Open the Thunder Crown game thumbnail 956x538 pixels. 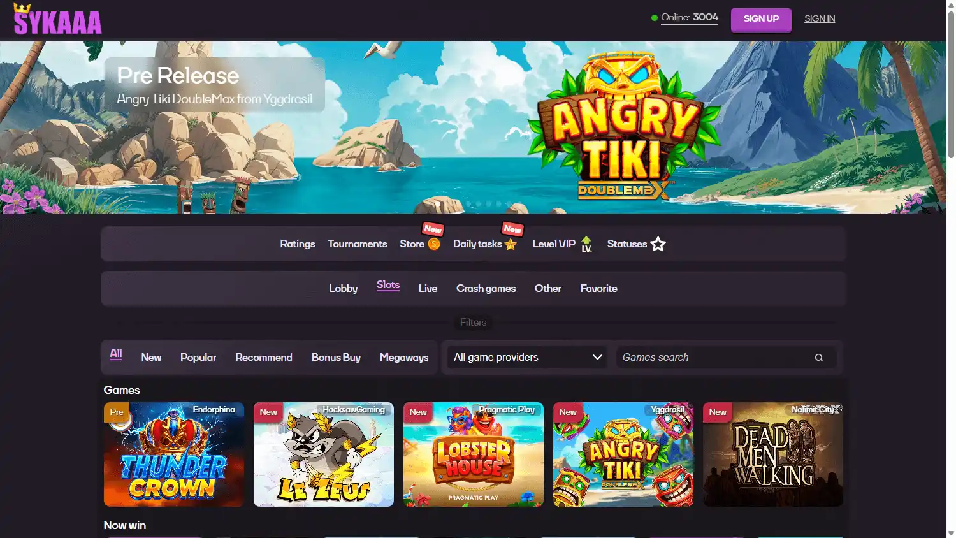click(x=174, y=454)
